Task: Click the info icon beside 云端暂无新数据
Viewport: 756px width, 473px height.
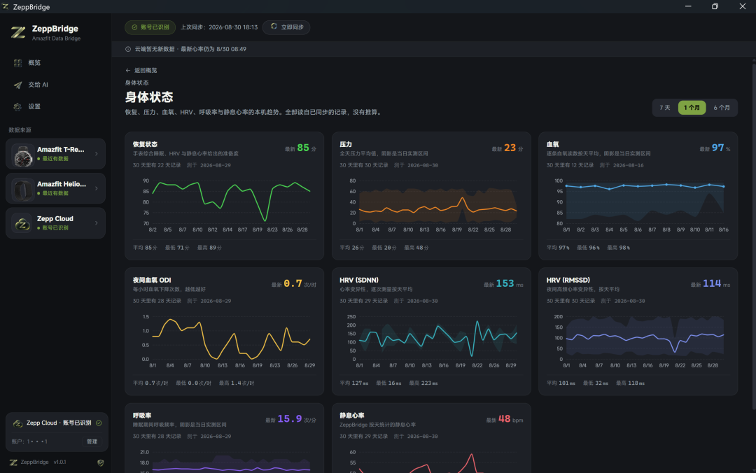Action: tap(128, 49)
